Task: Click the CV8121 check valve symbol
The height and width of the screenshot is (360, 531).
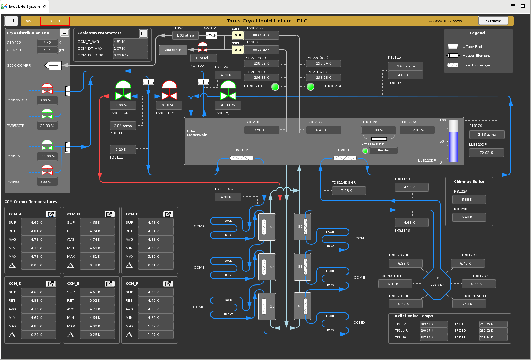Action: click(211, 35)
